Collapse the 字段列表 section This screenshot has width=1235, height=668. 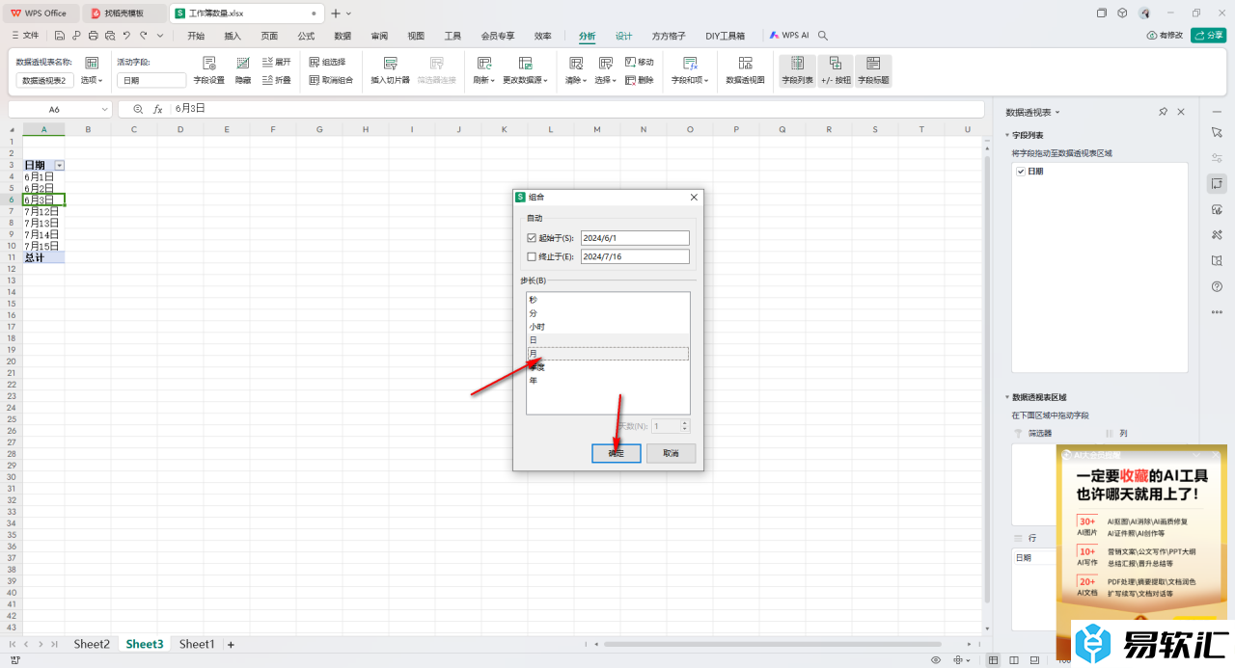pos(1007,136)
